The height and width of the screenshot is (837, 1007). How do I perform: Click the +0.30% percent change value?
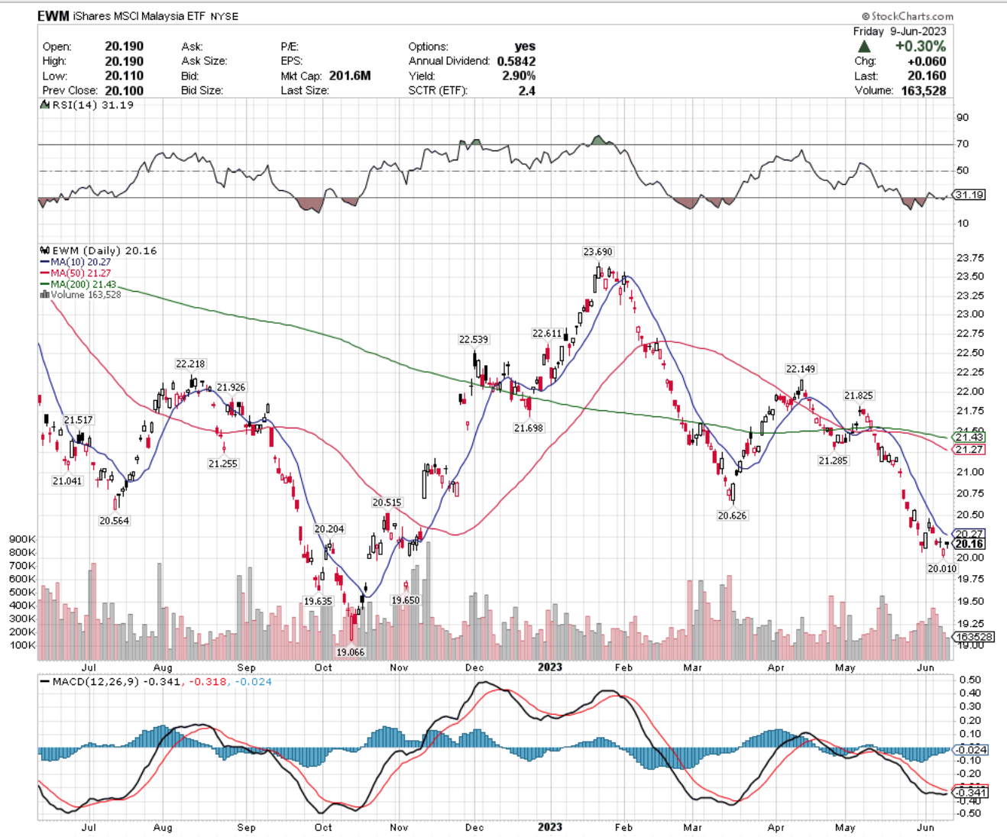point(920,47)
